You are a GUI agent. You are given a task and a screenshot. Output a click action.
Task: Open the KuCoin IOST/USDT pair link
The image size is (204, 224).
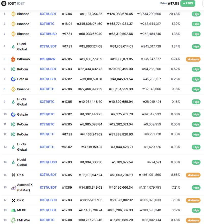point(48,69)
